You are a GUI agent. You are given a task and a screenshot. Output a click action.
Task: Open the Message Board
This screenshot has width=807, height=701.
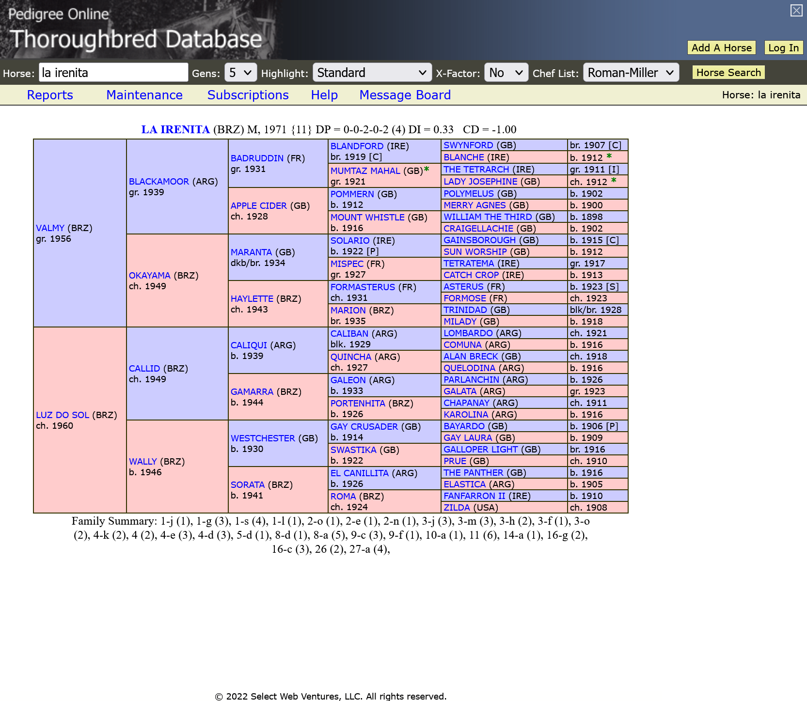coord(405,95)
